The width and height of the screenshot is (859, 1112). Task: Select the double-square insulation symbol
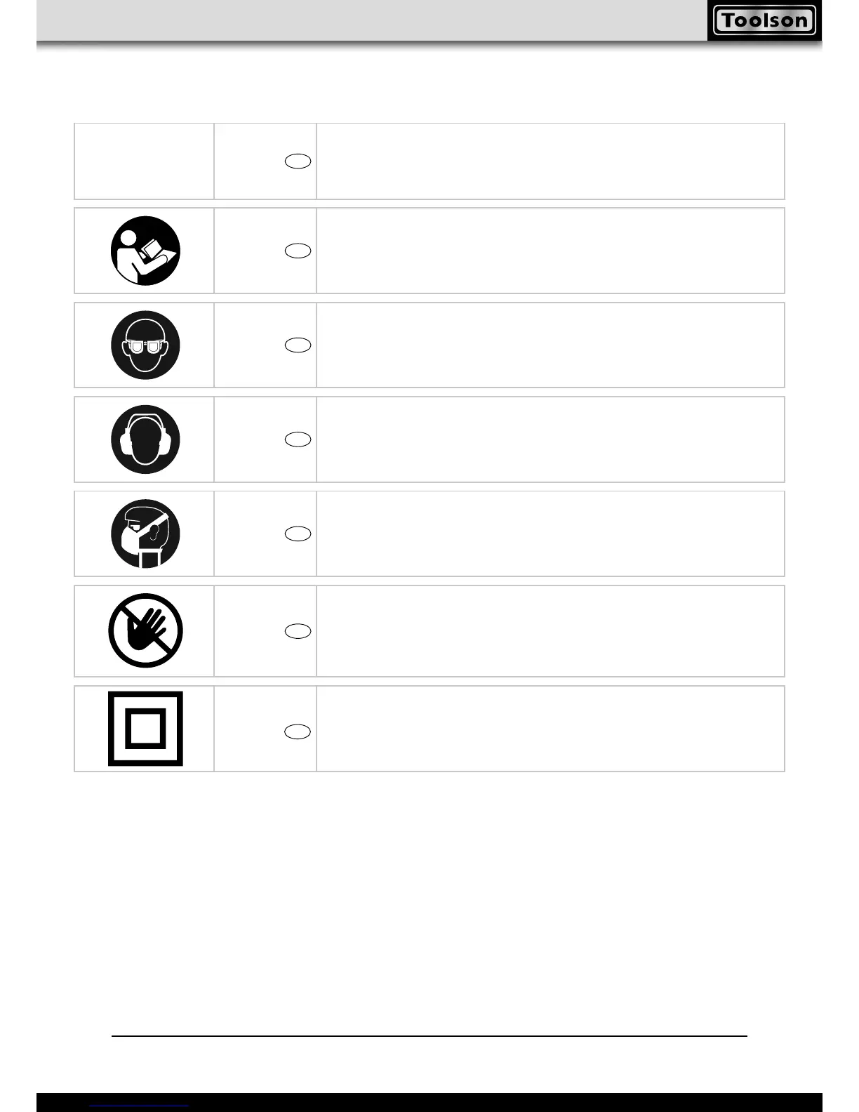[x=145, y=729]
